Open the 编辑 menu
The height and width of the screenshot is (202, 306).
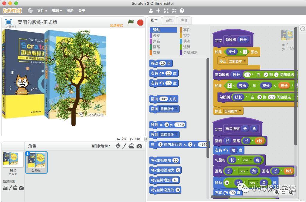click(57, 11)
